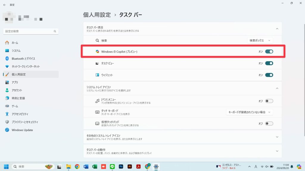Launch Google Chrome from the taskbar
Screen dimensions: 305x171
(x=77, y=167)
